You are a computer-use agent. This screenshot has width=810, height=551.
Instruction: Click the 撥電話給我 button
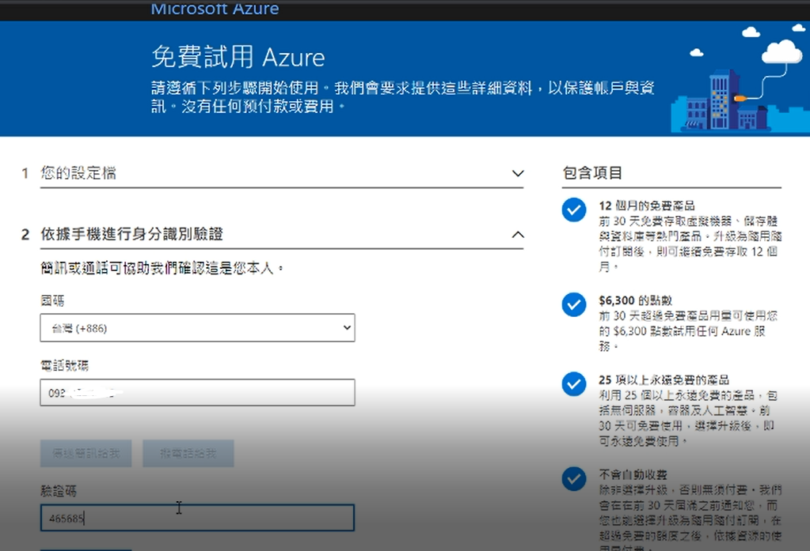pos(188,454)
